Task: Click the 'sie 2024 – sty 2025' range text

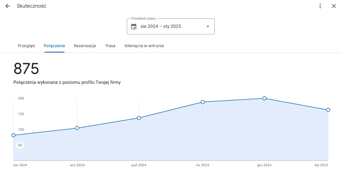Action: [x=161, y=26]
